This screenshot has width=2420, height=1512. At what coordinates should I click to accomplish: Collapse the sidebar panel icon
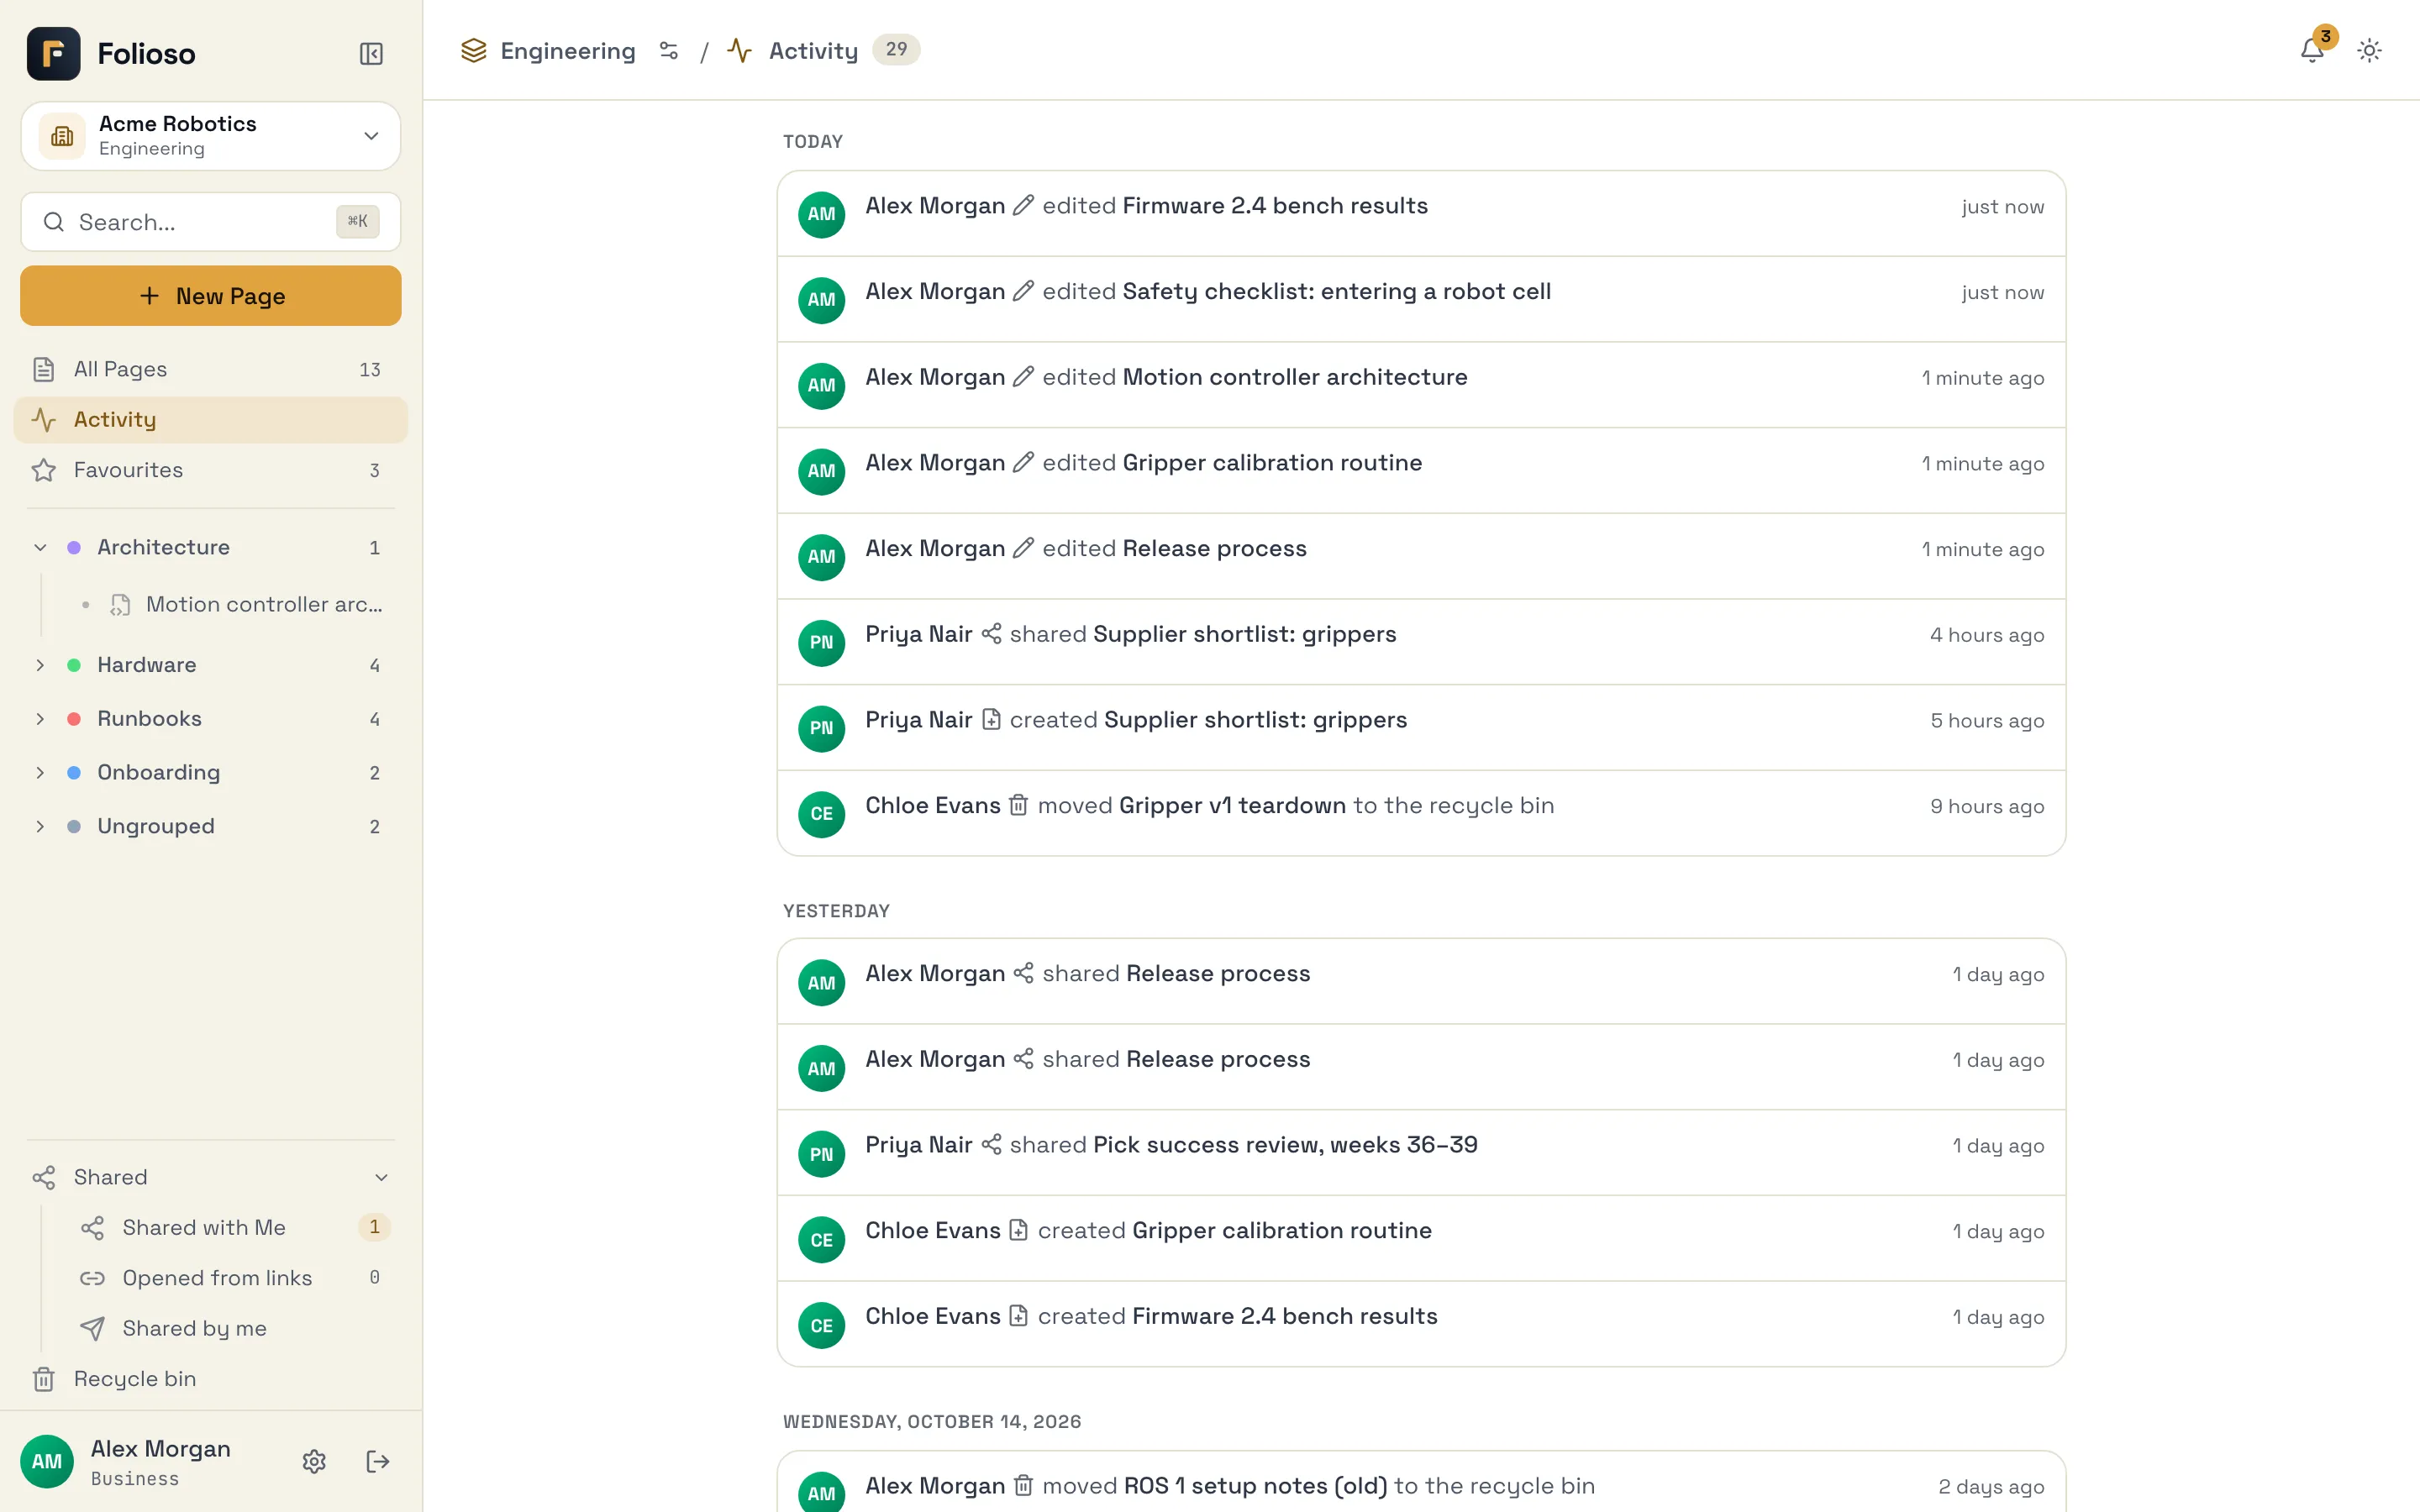coord(371,53)
